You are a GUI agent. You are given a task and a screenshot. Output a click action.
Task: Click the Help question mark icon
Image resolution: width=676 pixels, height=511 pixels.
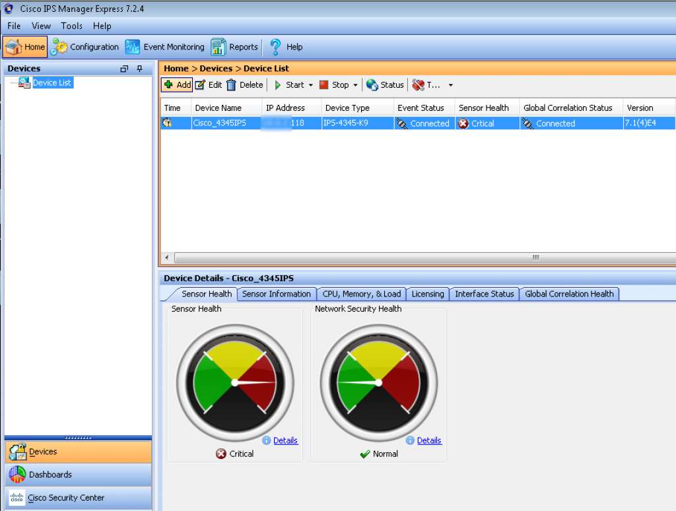[x=275, y=47]
